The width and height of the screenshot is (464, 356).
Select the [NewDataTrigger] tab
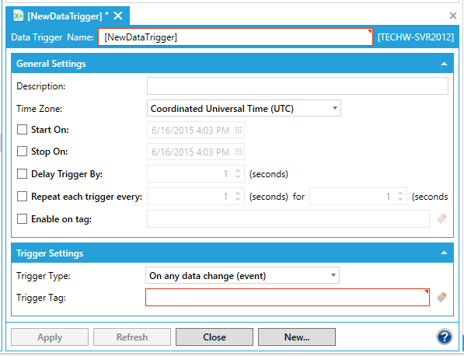68,16
